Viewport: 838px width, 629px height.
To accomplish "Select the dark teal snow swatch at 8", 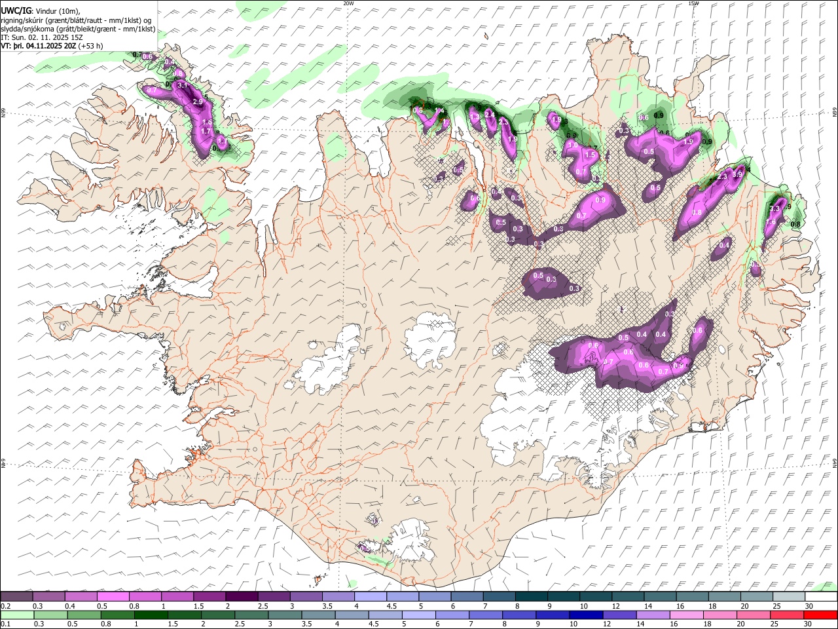I will pyautogui.click(x=531, y=596).
